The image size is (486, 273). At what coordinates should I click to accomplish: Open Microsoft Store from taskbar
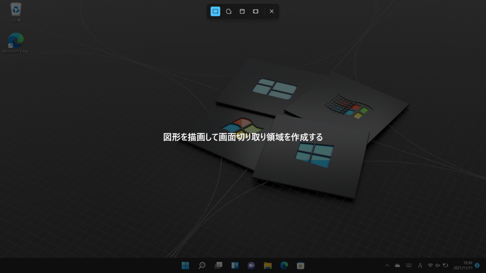point(301,265)
